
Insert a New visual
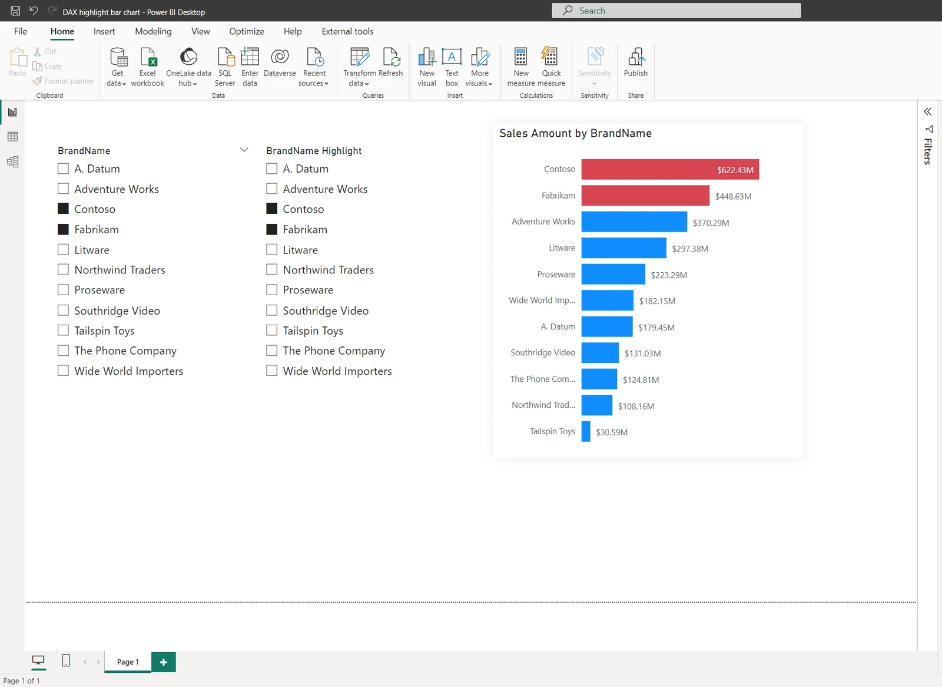tap(427, 67)
